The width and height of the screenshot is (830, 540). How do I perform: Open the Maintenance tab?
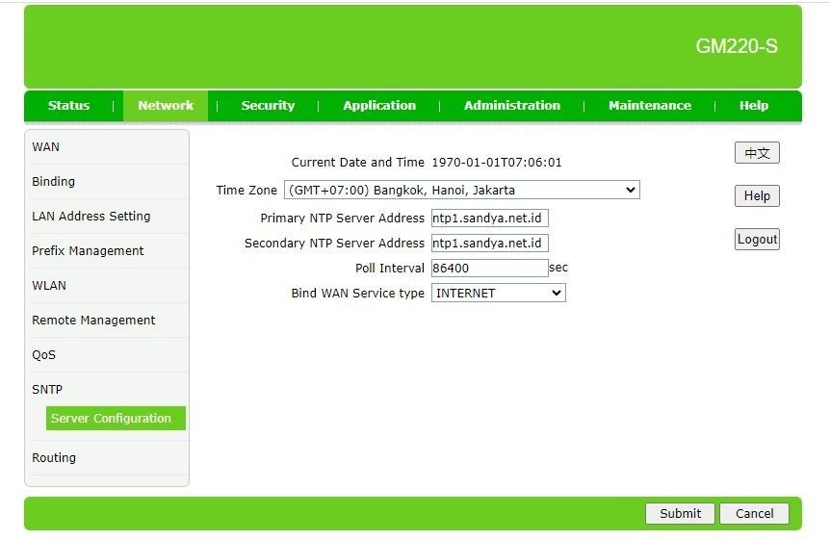point(649,106)
